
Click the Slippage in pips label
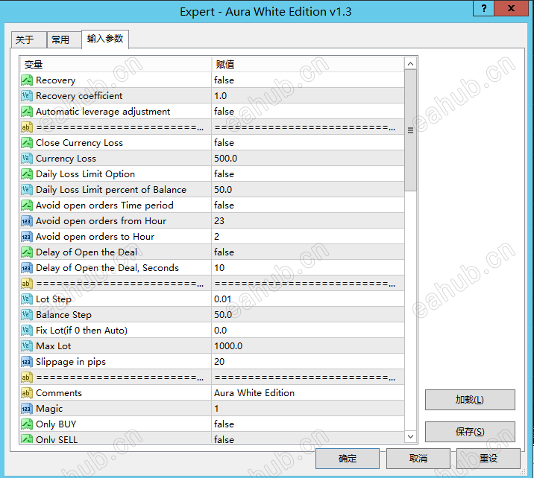pyautogui.click(x=71, y=362)
